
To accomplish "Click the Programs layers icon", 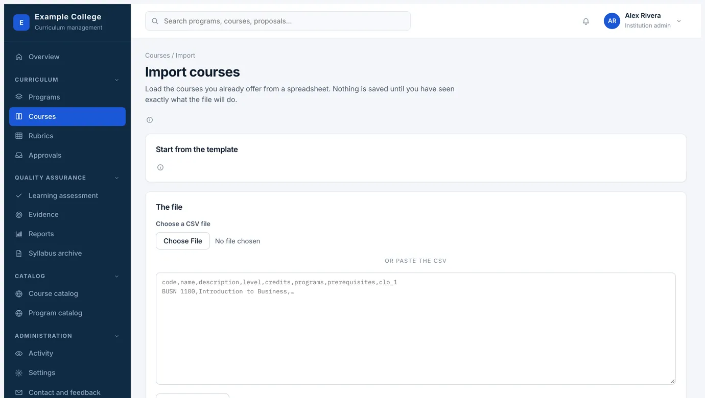I will point(19,97).
